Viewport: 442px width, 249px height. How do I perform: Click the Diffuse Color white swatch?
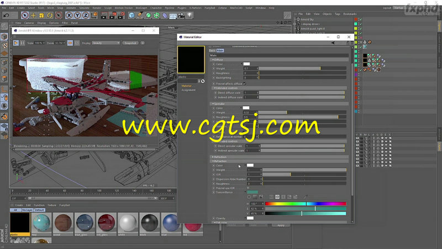point(246,64)
